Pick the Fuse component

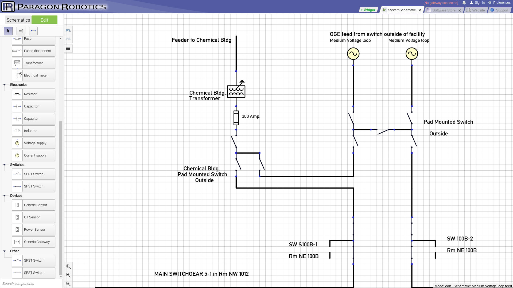33,39
